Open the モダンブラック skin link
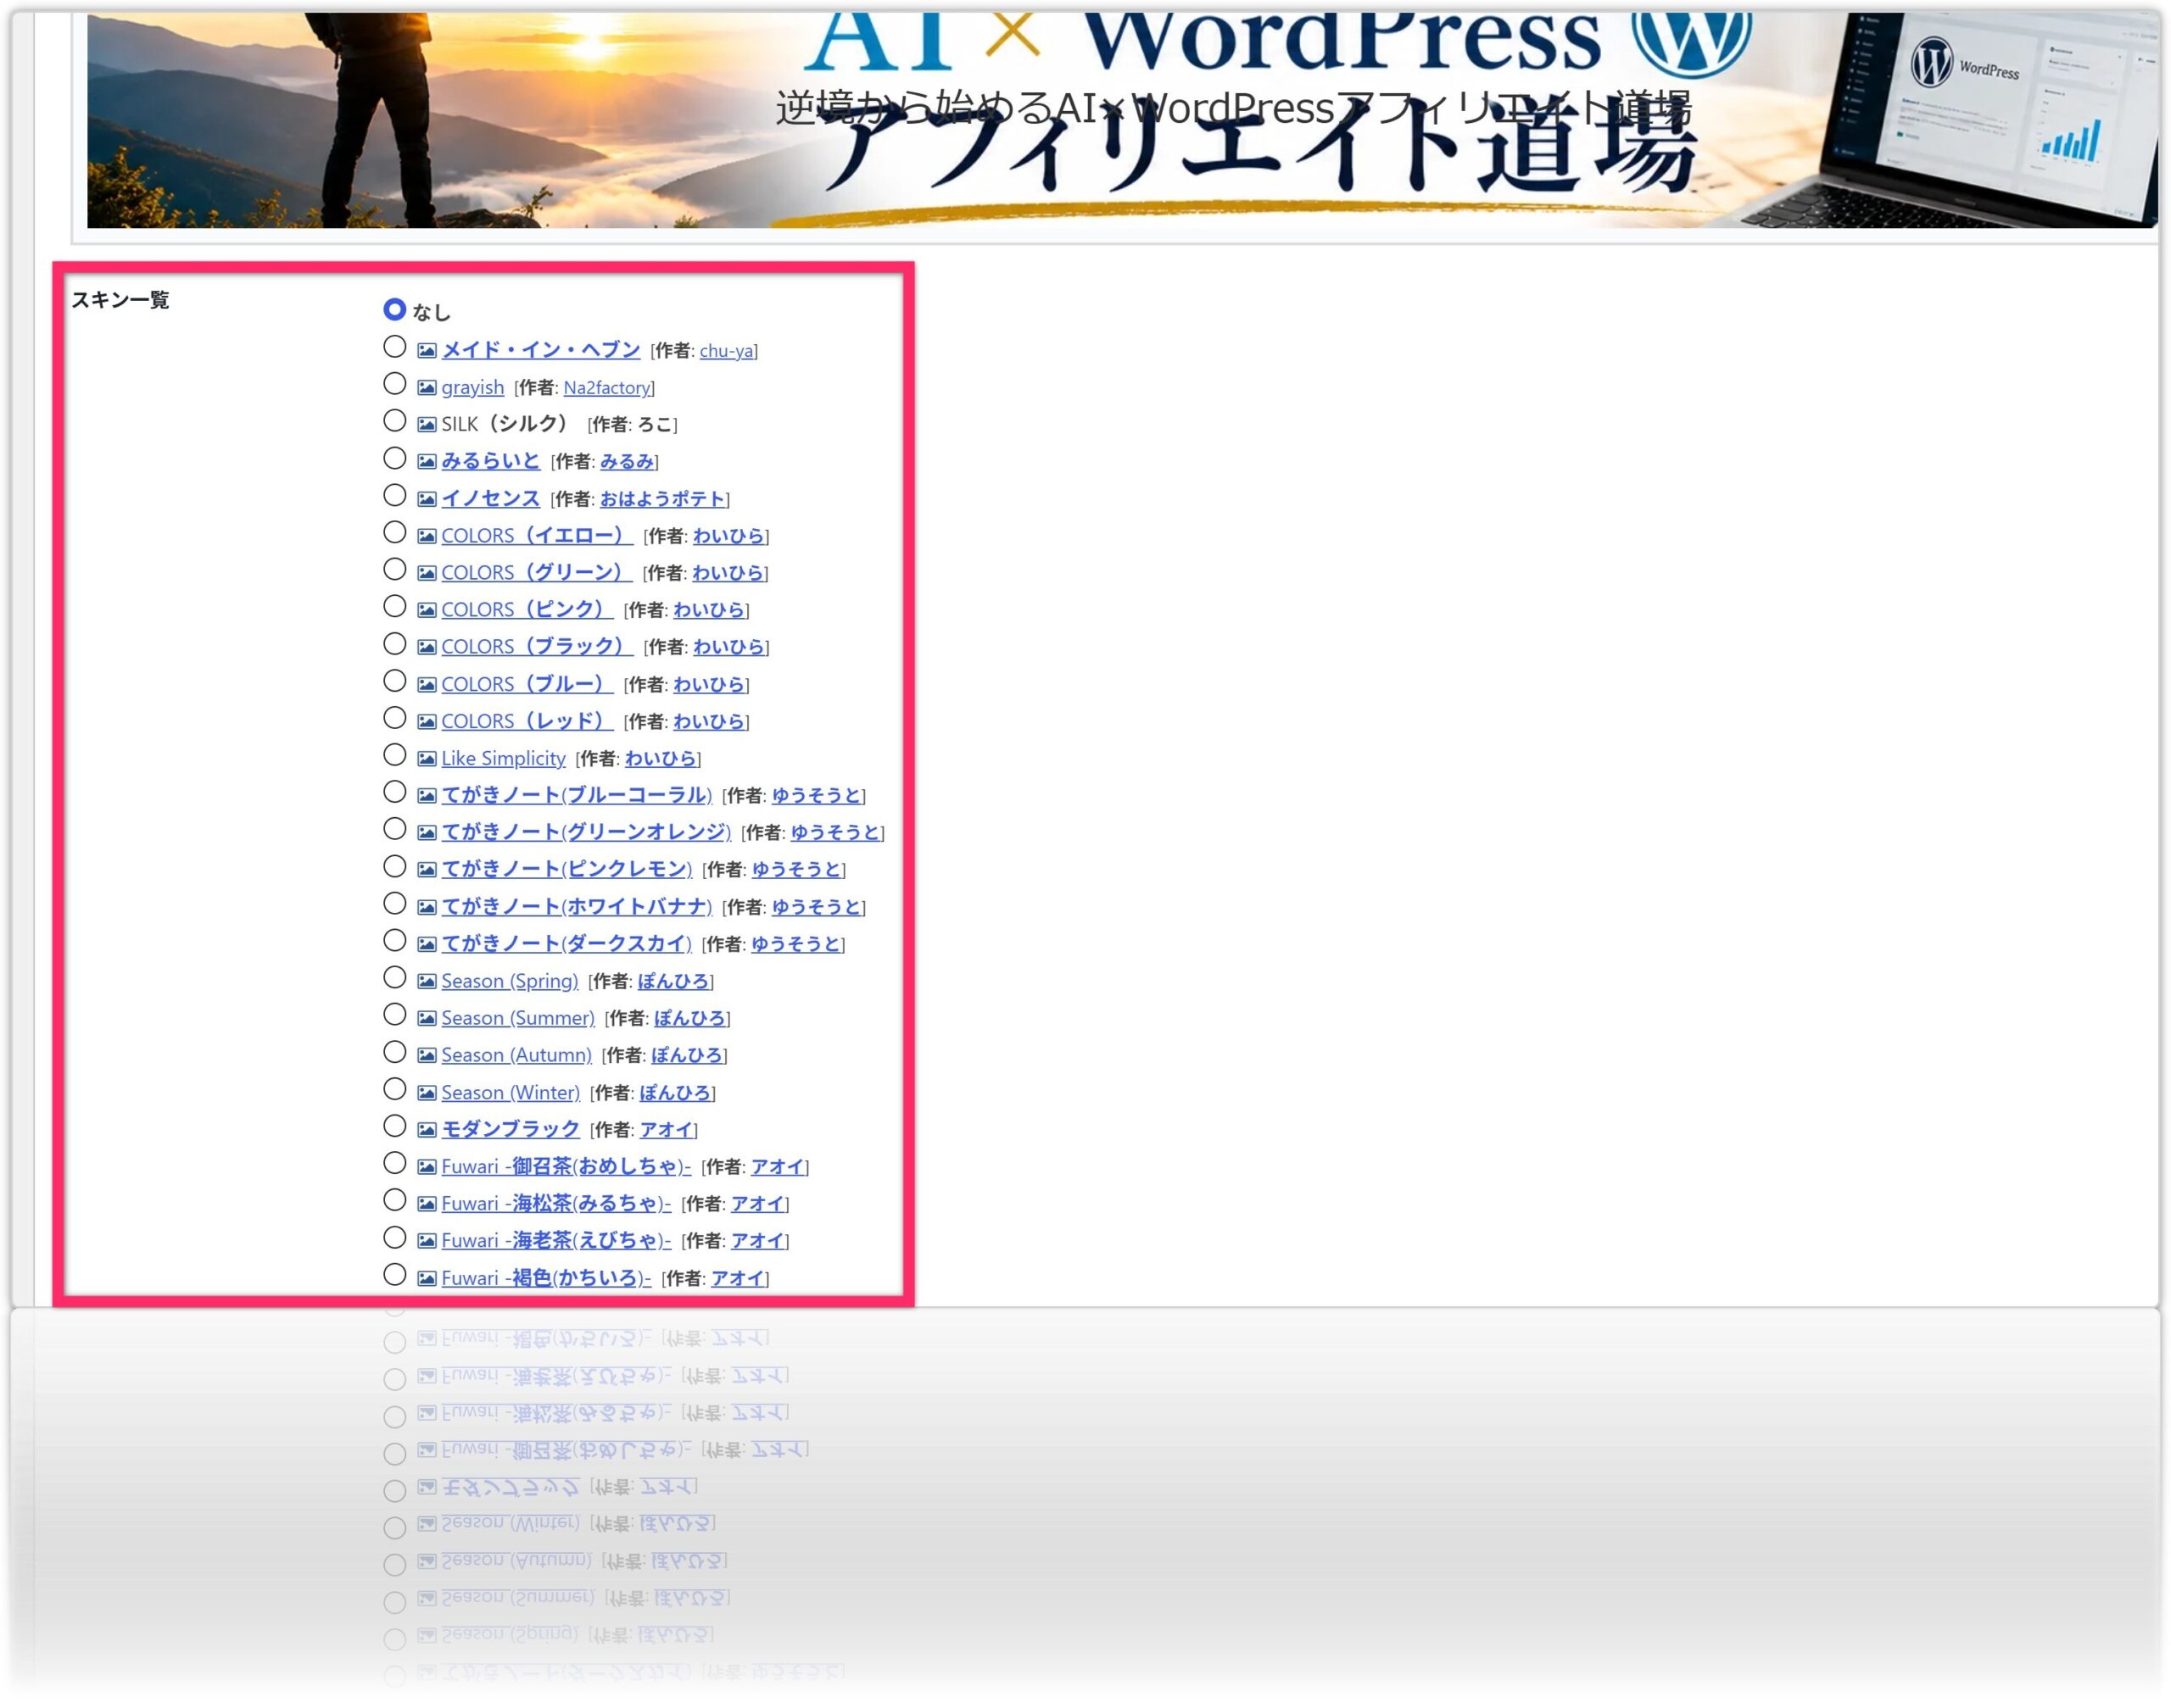Image resolution: width=2171 pixels, height=1708 pixels. click(511, 1130)
